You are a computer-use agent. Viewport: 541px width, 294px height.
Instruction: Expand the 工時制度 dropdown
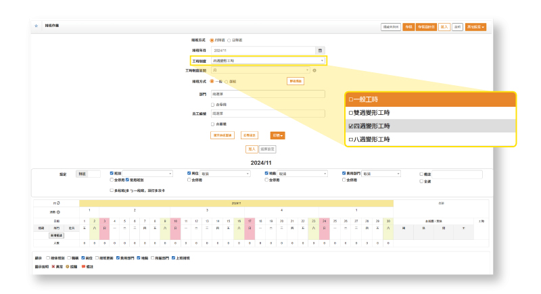(268, 61)
